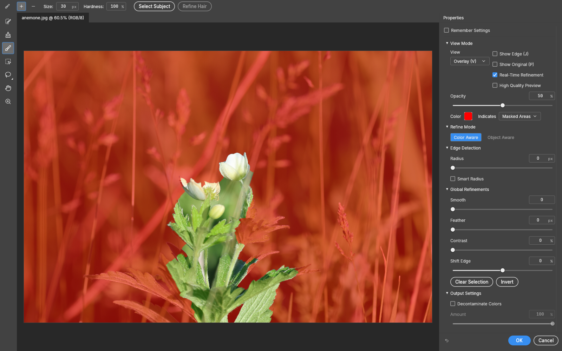Click the brush Size input field
This screenshot has width=562, height=351.
pyautogui.click(x=67, y=6)
